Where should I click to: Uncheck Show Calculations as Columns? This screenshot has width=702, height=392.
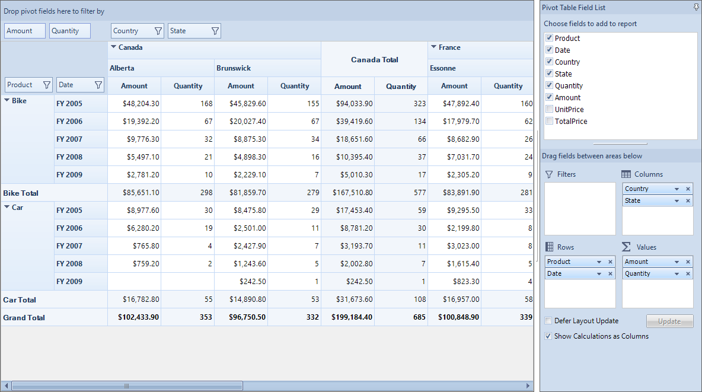548,336
